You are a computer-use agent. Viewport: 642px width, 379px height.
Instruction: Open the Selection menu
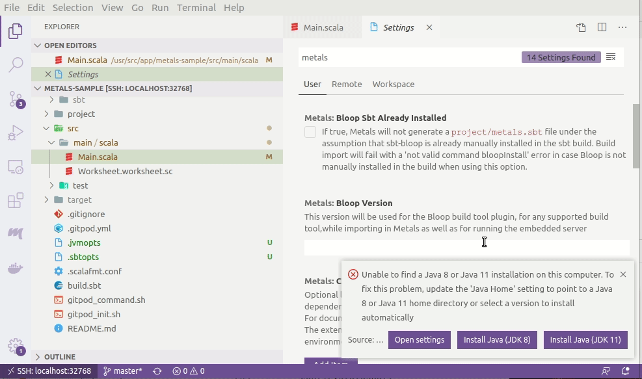[x=72, y=8]
